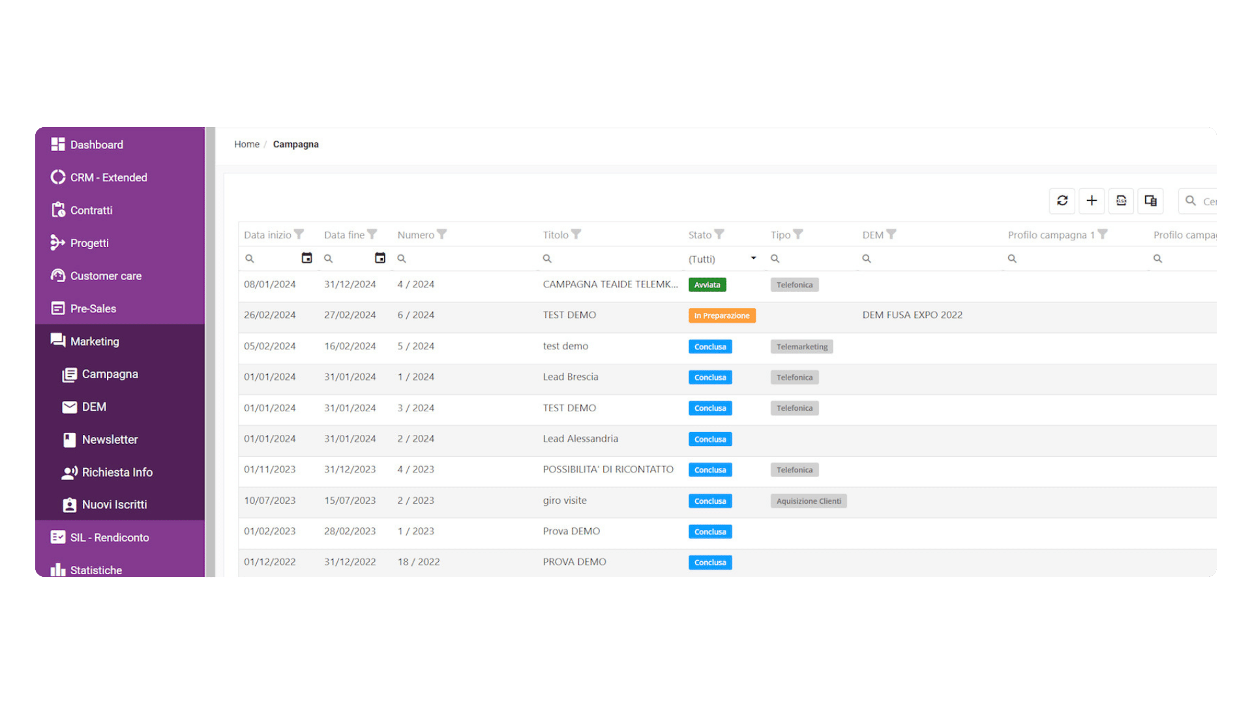Open the DEM column header filter

point(891,234)
